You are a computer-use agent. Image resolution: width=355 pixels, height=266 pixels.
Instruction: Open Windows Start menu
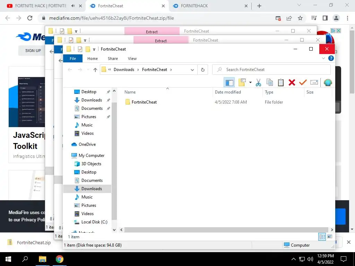(8, 259)
